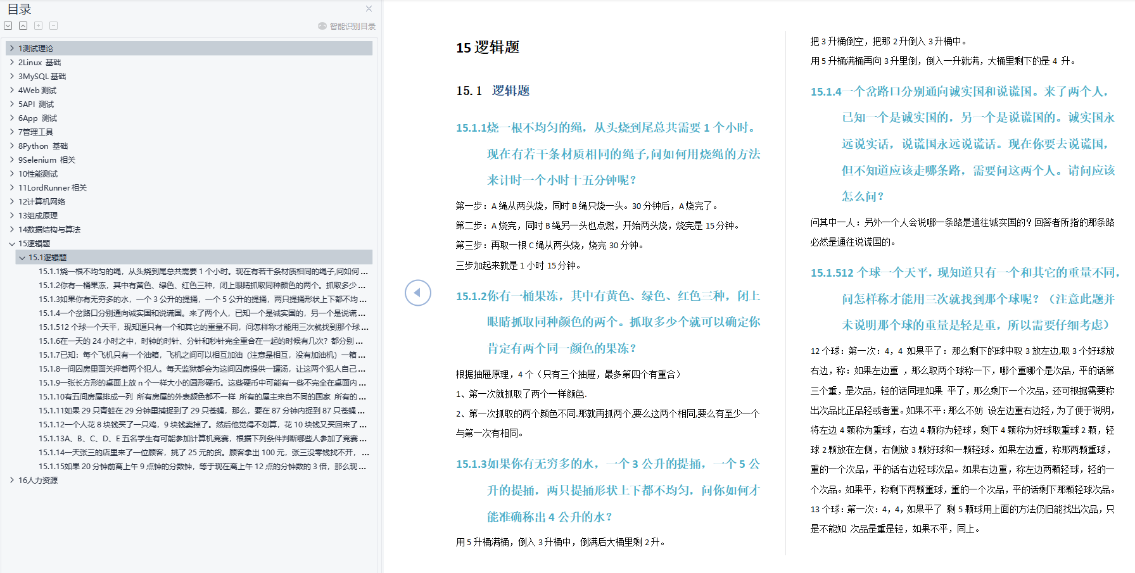Viewport: 1135px width, 573px height.
Task: Click section heading 15.1 逻辑题 on page
Action: [x=493, y=91]
